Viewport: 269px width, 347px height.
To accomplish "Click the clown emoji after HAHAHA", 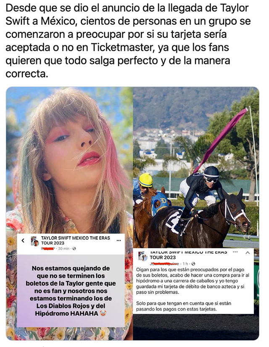I will click(103, 313).
